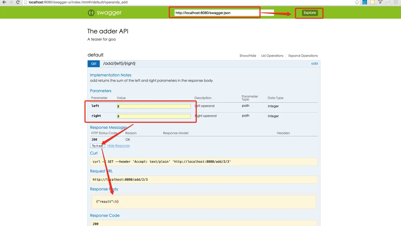This screenshot has height=226, width=401.
Task: Click the yellow note extension icon
Action: [372, 2]
